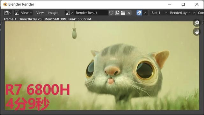Open the Slot 1 dropdown
Image resolution: width=204 pixels, height=115 pixels.
click(x=159, y=13)
